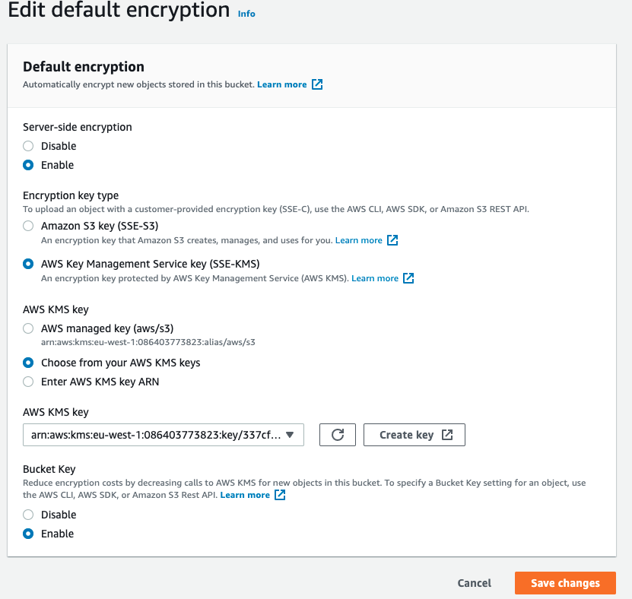632x599 pixels.
Task: Click external link icon beside SSE-KMS Learn more
Action: click(x=408, y=278)
